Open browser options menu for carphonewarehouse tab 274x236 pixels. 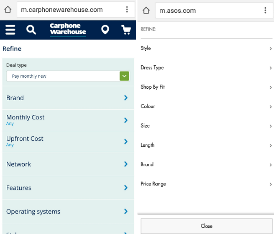[x=127, y=10]
